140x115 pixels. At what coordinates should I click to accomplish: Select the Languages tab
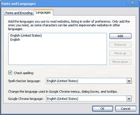(x=43, y=12)
